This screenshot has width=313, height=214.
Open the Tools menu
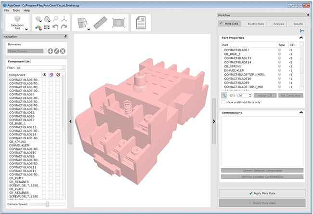click(16, 11)
